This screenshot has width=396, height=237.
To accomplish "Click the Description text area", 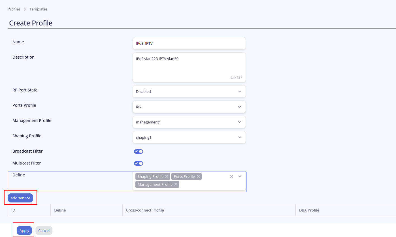I will click(189, 67).
